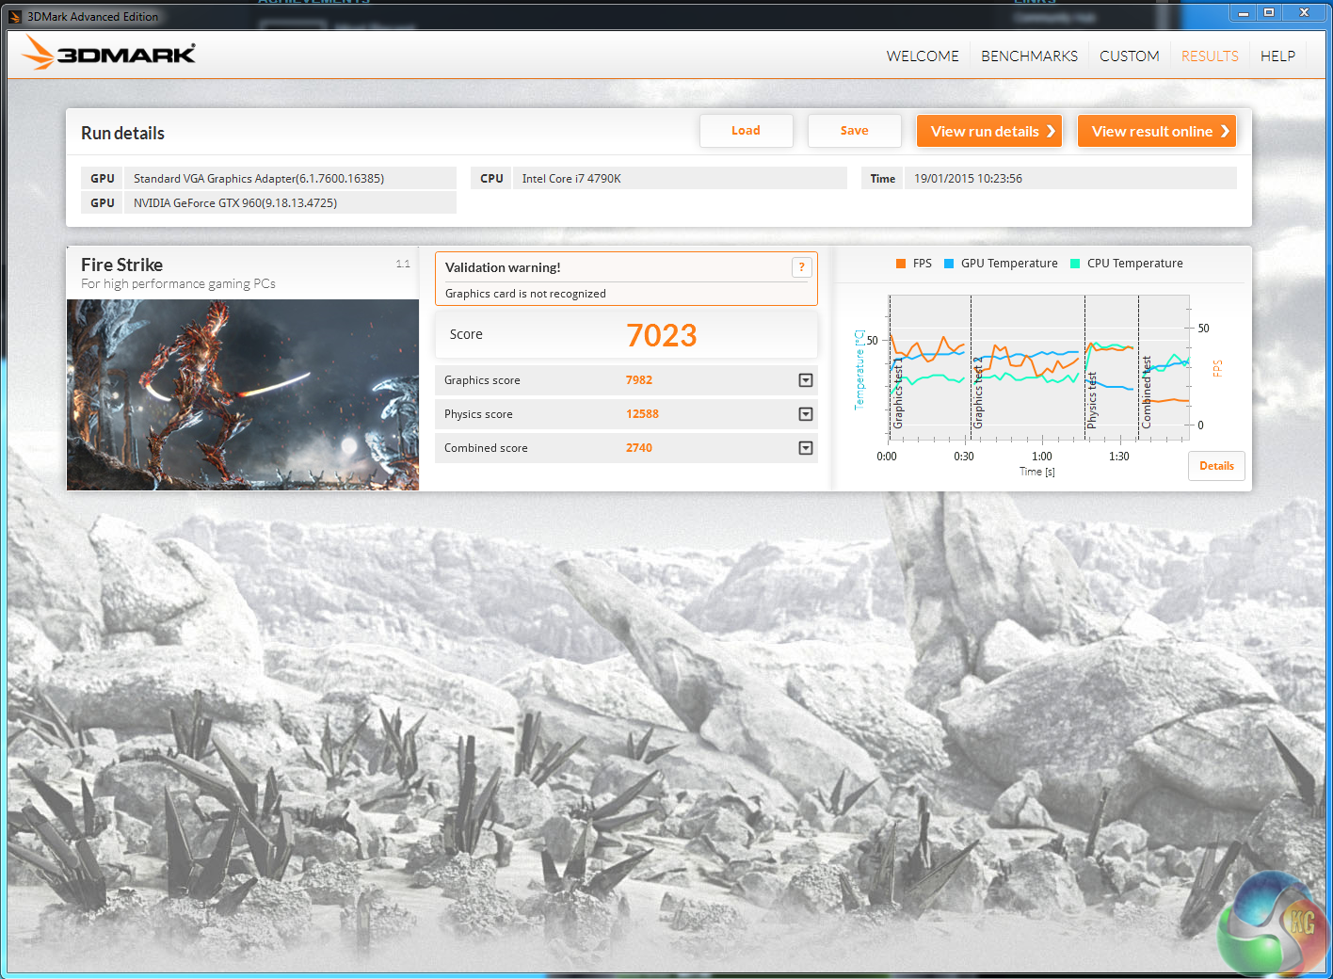Click the Fire Strike preview image

tap(243, 394)
